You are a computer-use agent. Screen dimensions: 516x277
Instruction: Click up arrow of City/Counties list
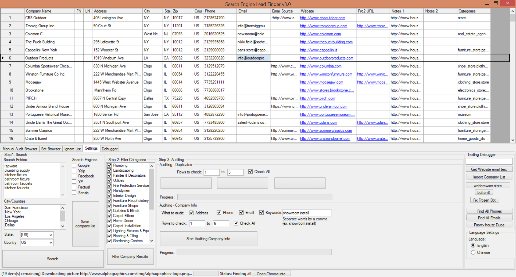click(63, 208)
